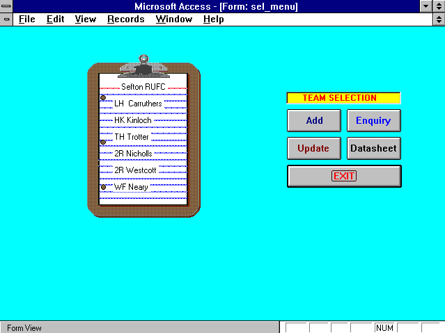This screenshot has height=333, width=445.
Task: Open the application control-menu box in title bar
Action: click(7, 6)
